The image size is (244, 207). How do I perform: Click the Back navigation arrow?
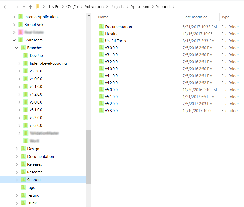point(6,7)
